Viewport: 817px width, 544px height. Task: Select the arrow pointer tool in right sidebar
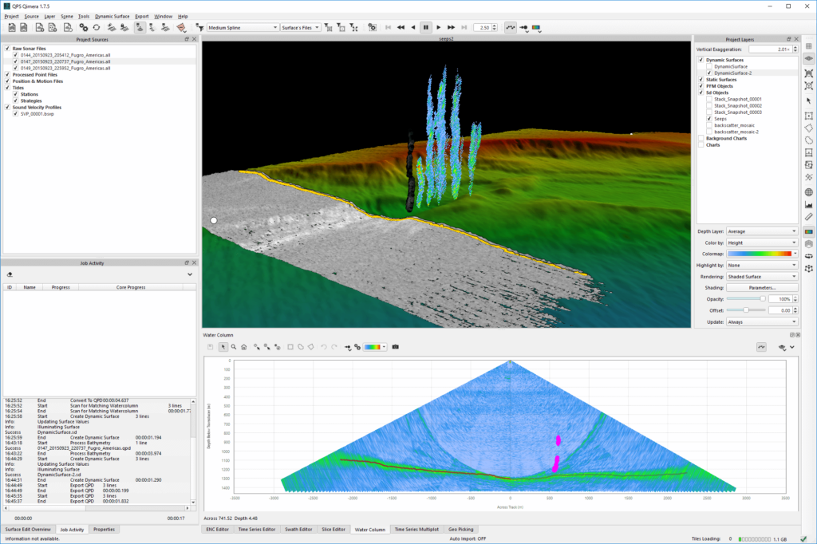pyautogui.click(x=808, y=101)
